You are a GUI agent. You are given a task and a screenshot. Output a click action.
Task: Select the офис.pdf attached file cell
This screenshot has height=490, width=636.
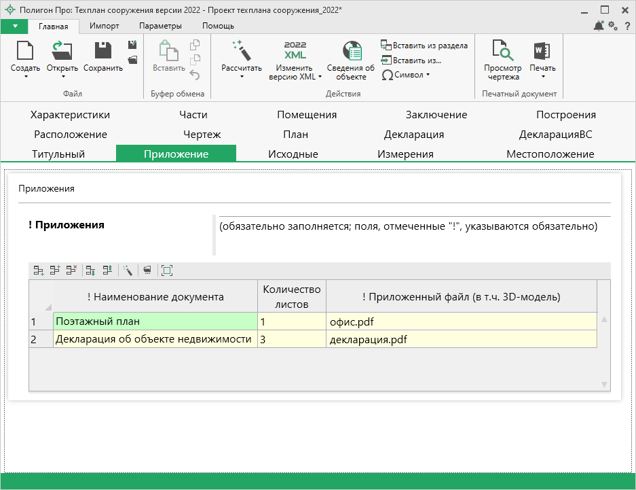tap(461, 321)
